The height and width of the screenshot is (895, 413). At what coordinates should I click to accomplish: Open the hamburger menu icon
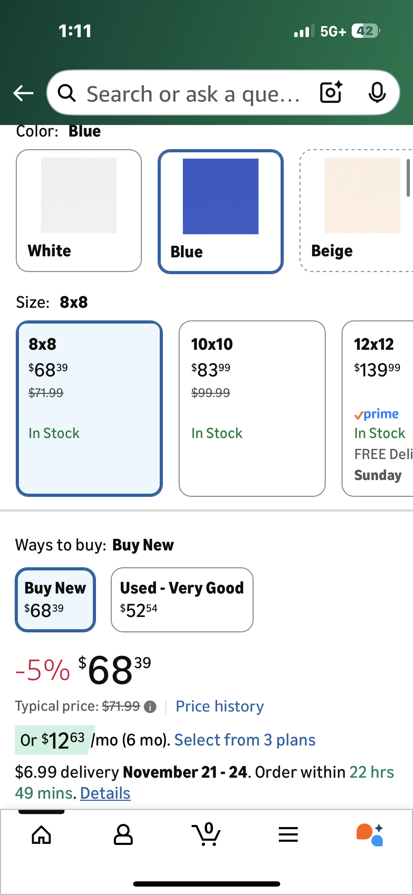point(288,835)
